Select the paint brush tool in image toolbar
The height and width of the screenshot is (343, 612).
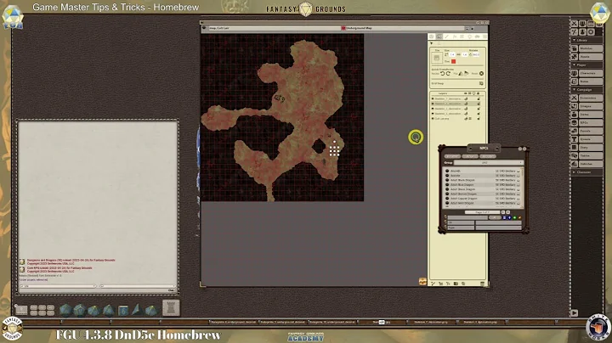coord(446,37)
